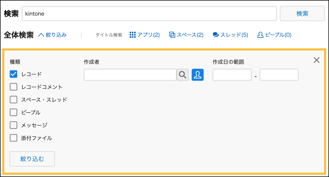Focus the kintone search text box

149,13
